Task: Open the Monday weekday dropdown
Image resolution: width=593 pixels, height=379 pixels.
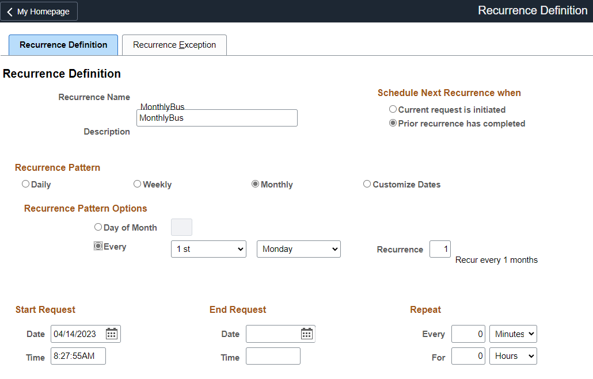Action: coord(298,248)
